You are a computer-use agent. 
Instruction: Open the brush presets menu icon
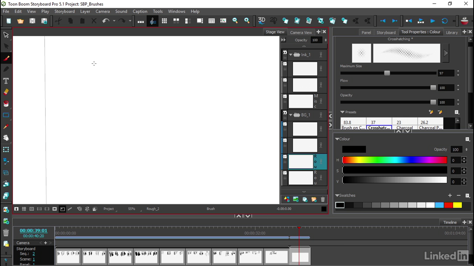coord(457,112)
